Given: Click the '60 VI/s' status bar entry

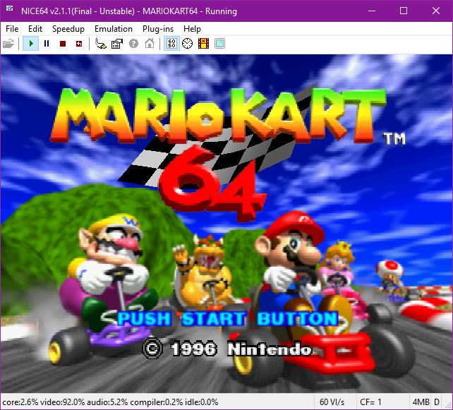Looking at the screenshot, I should point(332,402).
